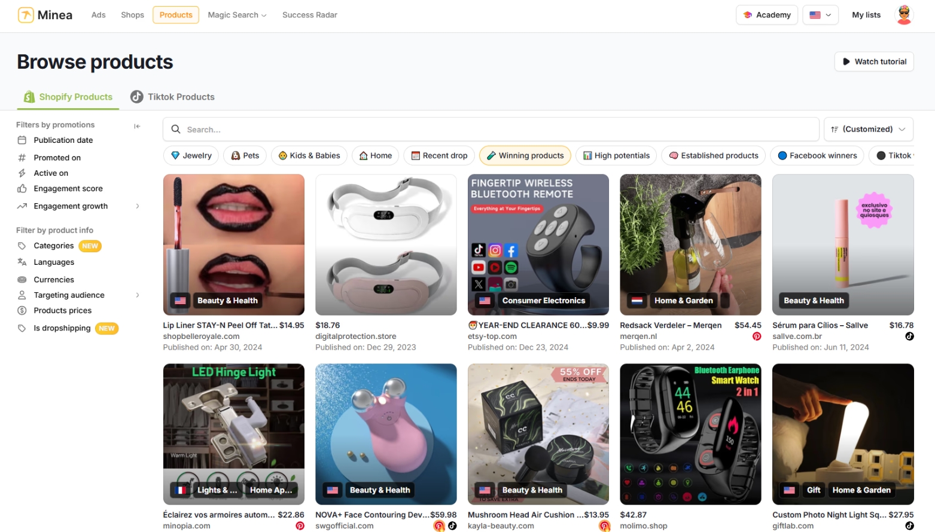The width and height of the screenshot is (935, 532).
Task: Click TikTok icon on Sérum para Cílios product
Action: pyautogui.click(x=909, y=337)
